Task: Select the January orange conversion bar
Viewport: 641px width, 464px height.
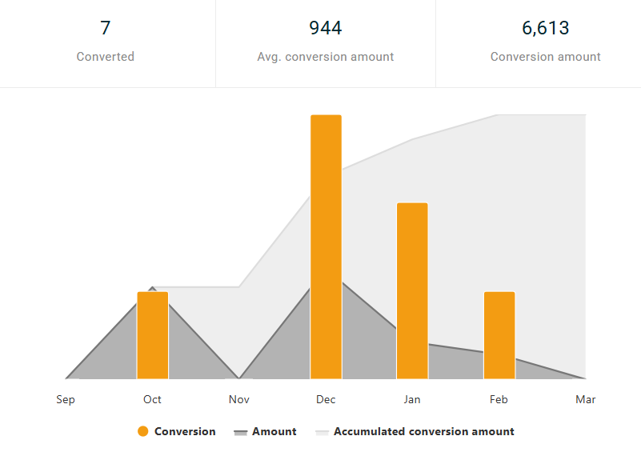Action: pyautogui.click(x=412, y=290)
